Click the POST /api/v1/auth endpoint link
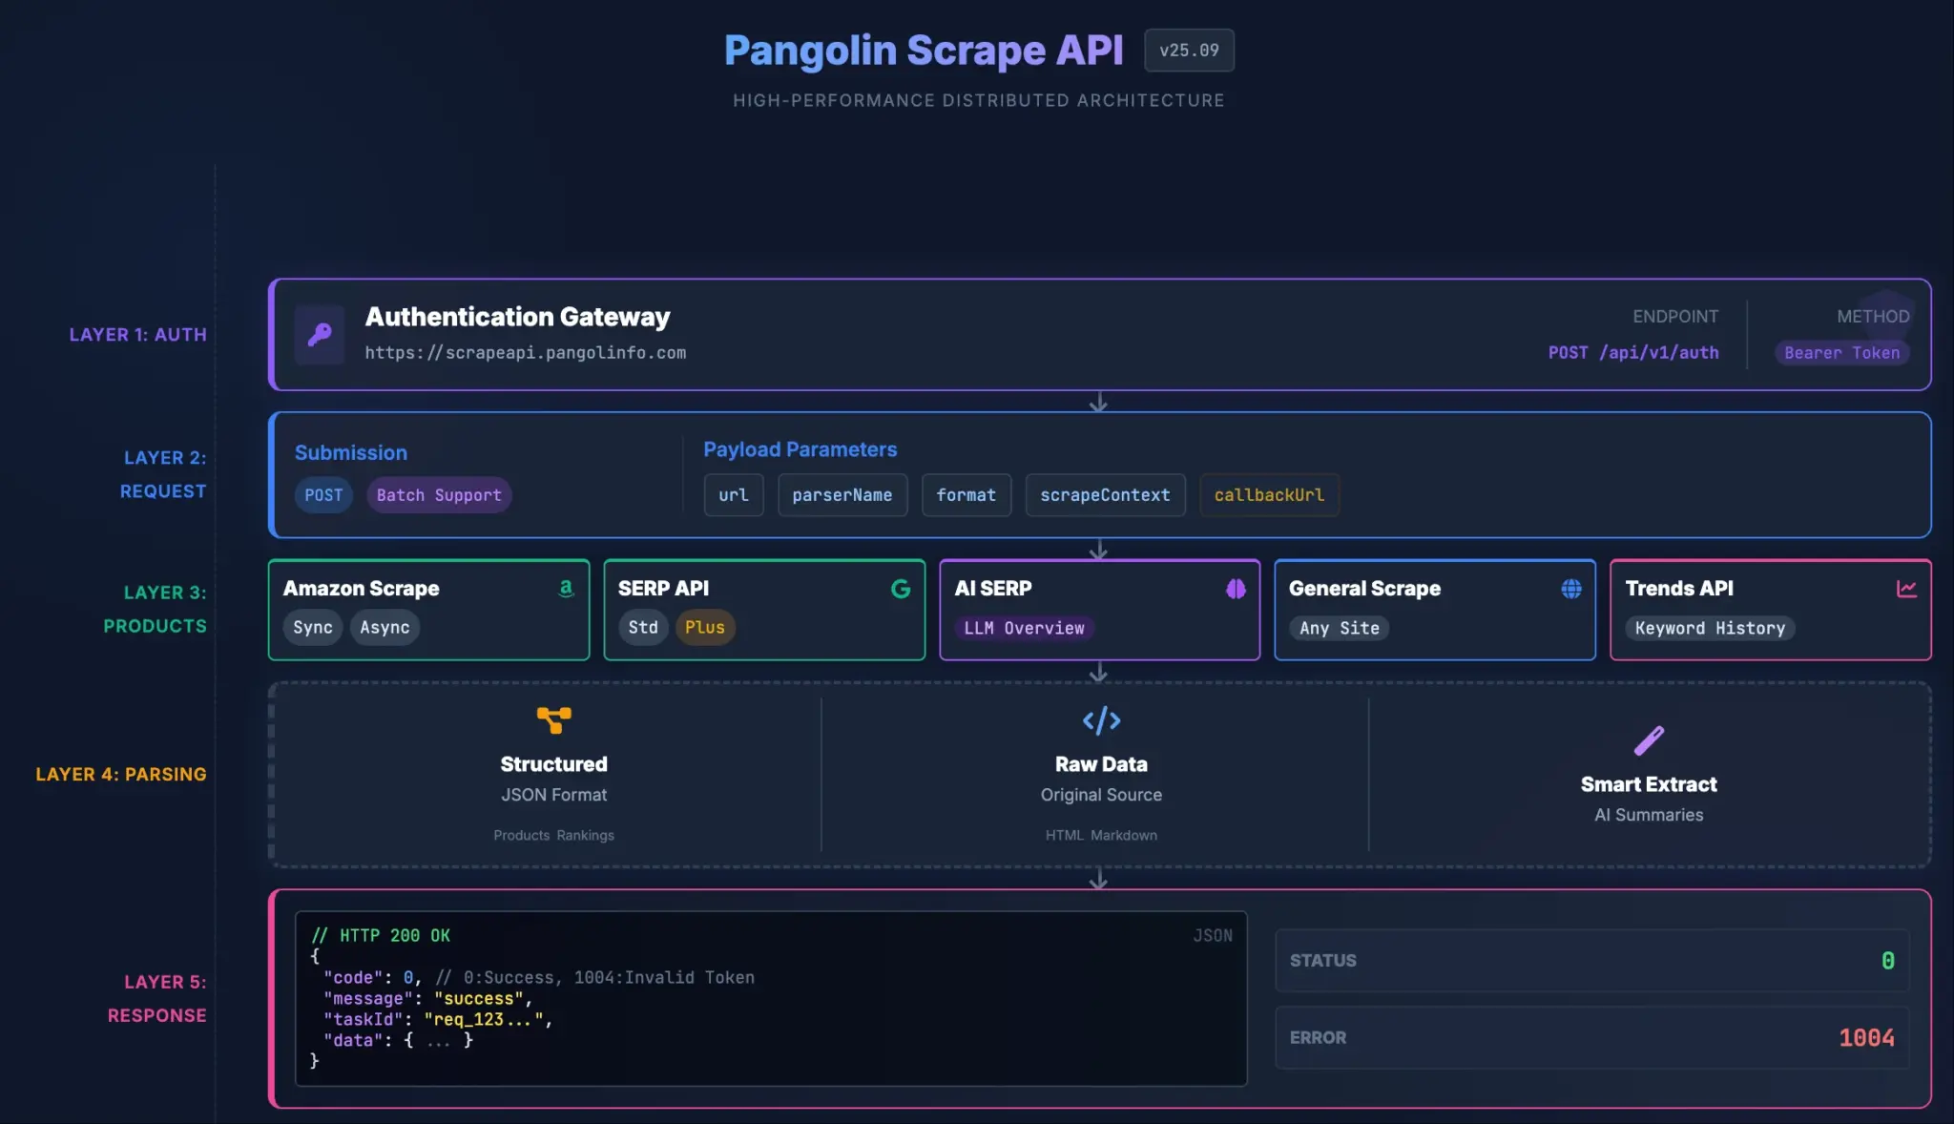The height and width of the screenshot is (1124, 1954). 1633,352
